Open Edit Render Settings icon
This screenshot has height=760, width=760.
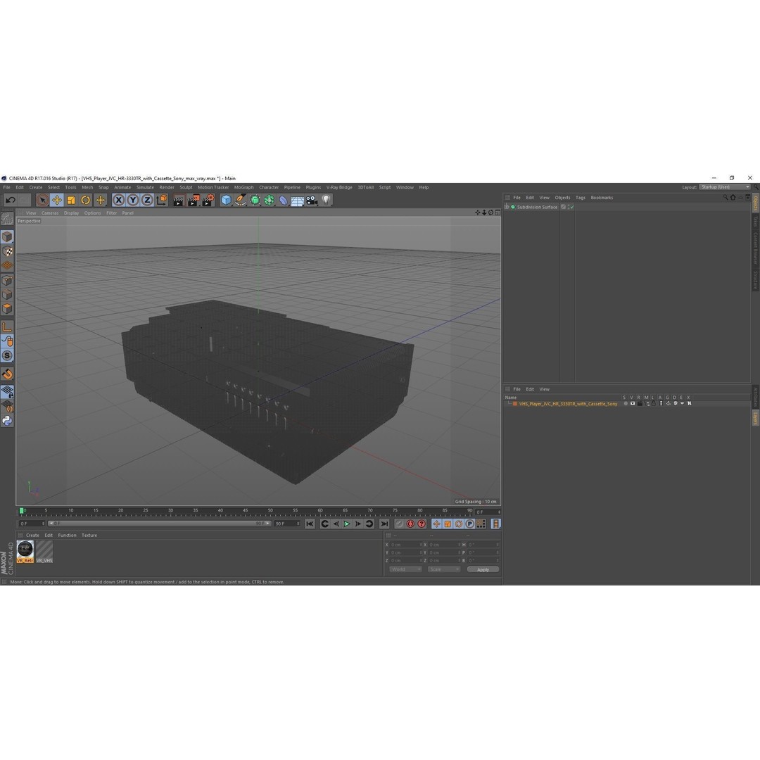click(208, 200)
